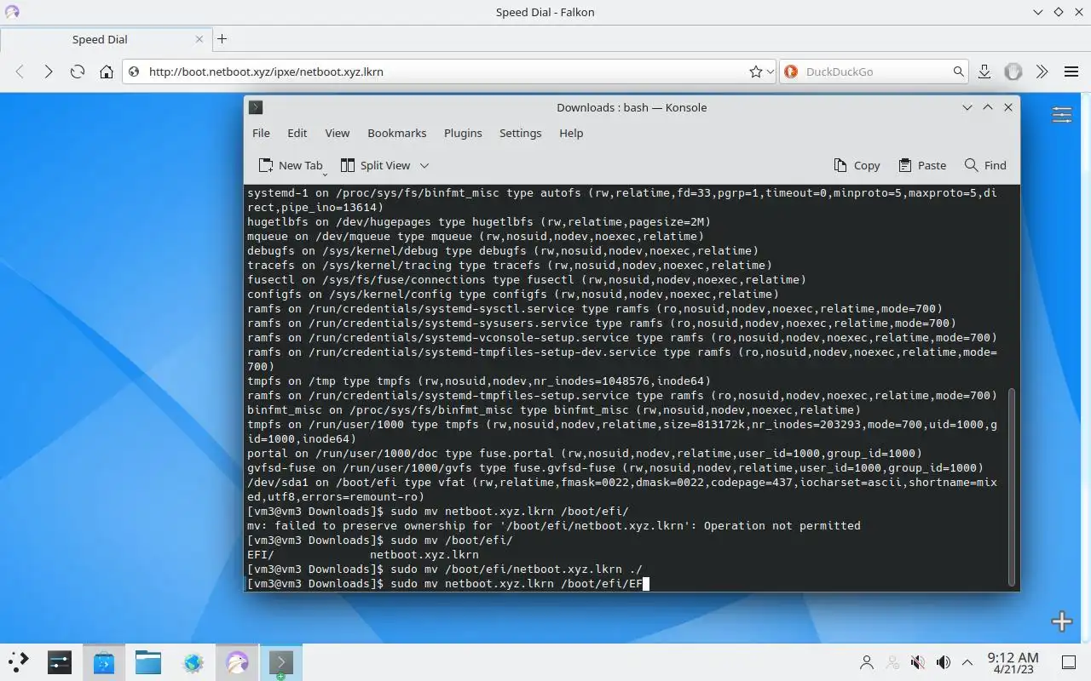Close the Speed Dial tab

[200, 39]
